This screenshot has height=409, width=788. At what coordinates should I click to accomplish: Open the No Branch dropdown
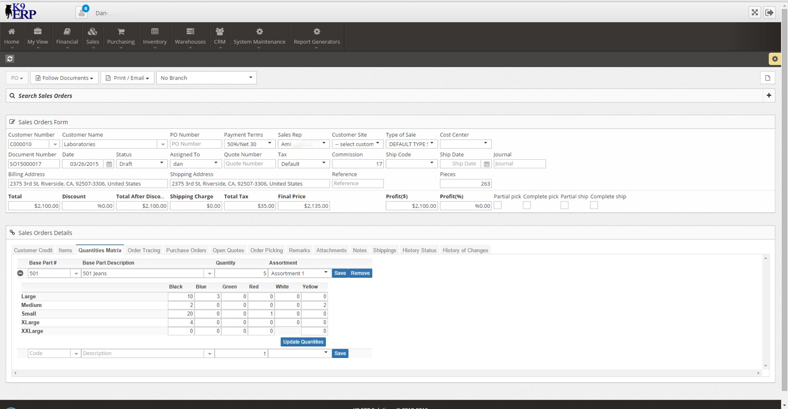(x=206, y=78)
